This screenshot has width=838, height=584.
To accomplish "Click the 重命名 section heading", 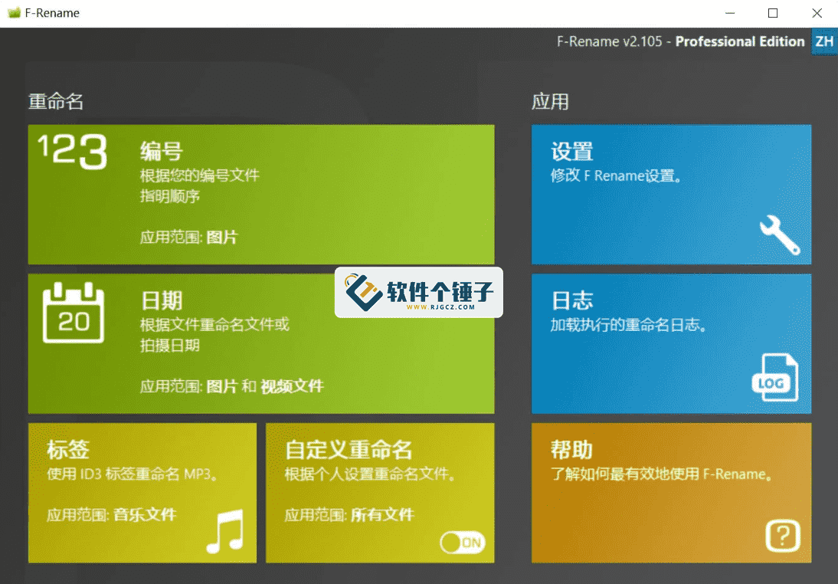I will (54, 101).
